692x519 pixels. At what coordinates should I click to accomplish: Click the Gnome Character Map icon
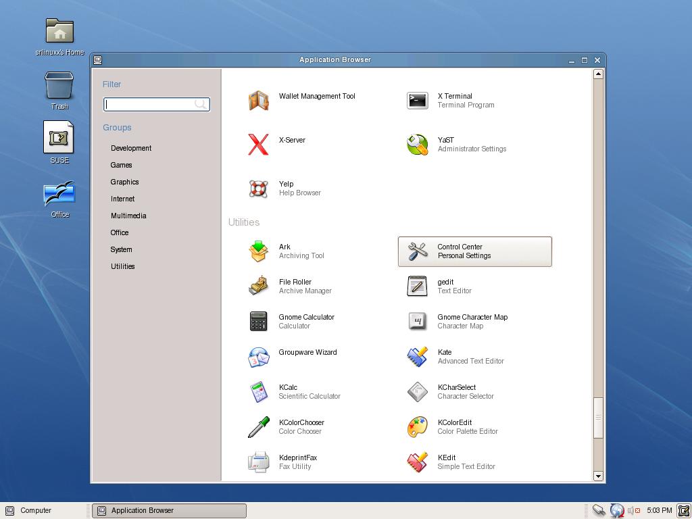(x=417, y=321)
